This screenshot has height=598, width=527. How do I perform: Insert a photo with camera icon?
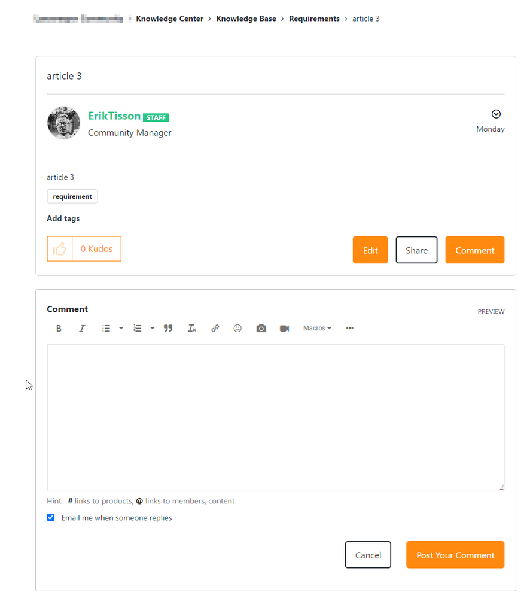[x=261, y=329]
